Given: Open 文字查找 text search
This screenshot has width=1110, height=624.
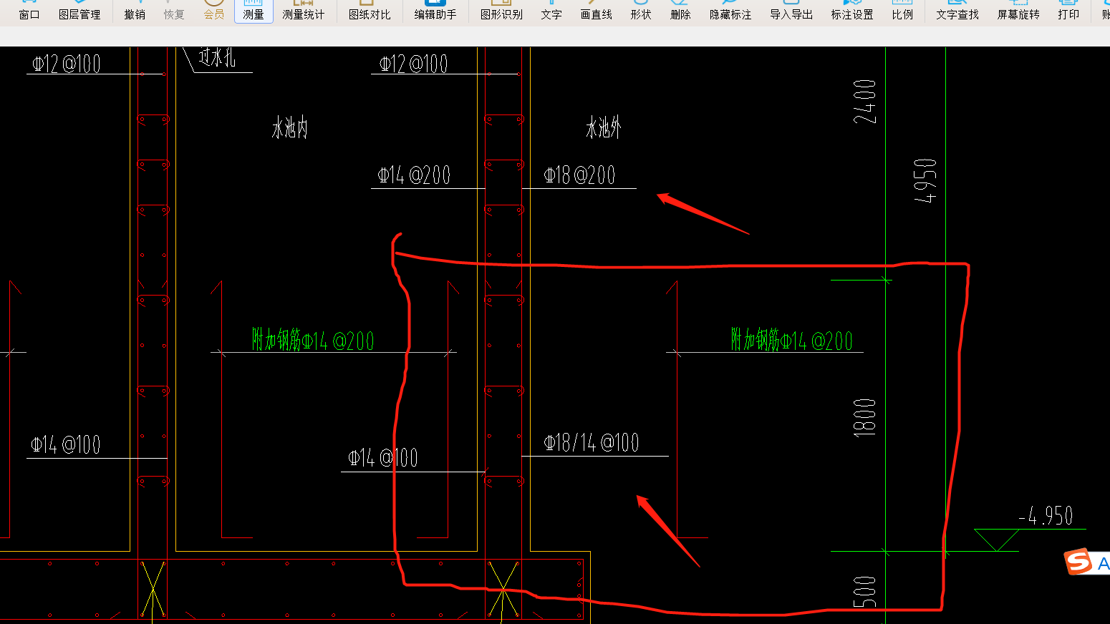Looking at the screenshot, I should [x=957, y=11].
